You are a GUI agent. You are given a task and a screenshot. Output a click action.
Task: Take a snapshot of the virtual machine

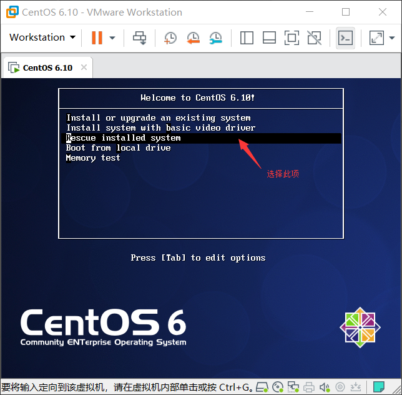coord(170,38)
